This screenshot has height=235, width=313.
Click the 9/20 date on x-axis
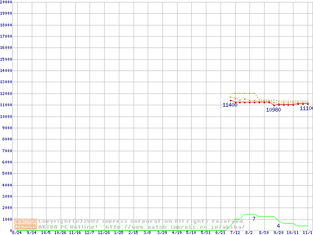point(278,233)
